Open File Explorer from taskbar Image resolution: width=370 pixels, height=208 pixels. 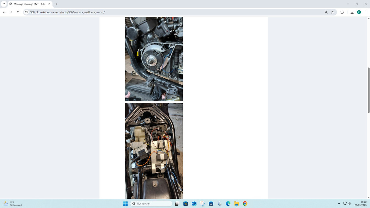pos(236,204)
